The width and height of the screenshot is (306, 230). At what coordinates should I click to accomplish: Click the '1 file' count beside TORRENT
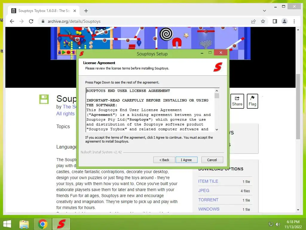click(246, 200)
